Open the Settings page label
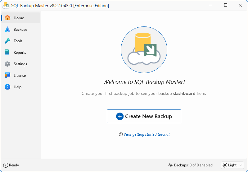The image size is (248, 172). click(20, 64)
